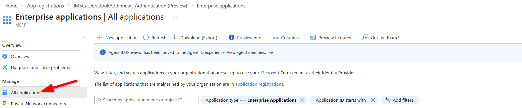The width and height of the screenshot is (522, 108).
Task: Add filters to the application list
Action: click(x=400, y=100)
